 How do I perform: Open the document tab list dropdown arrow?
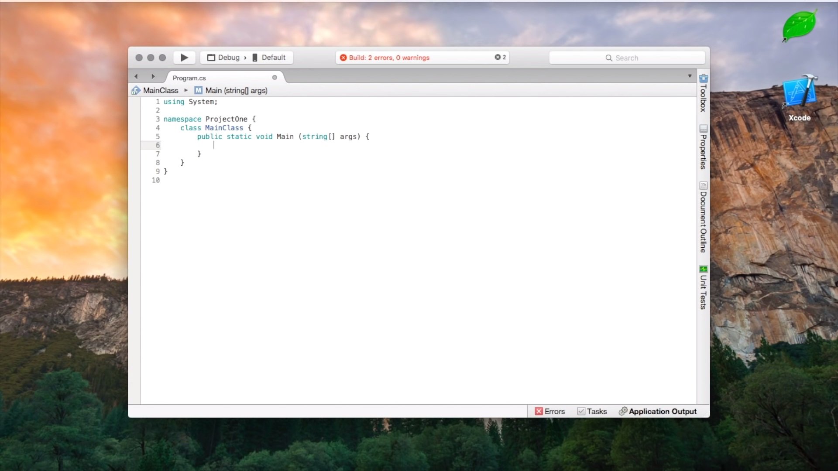tap(690, 76)
